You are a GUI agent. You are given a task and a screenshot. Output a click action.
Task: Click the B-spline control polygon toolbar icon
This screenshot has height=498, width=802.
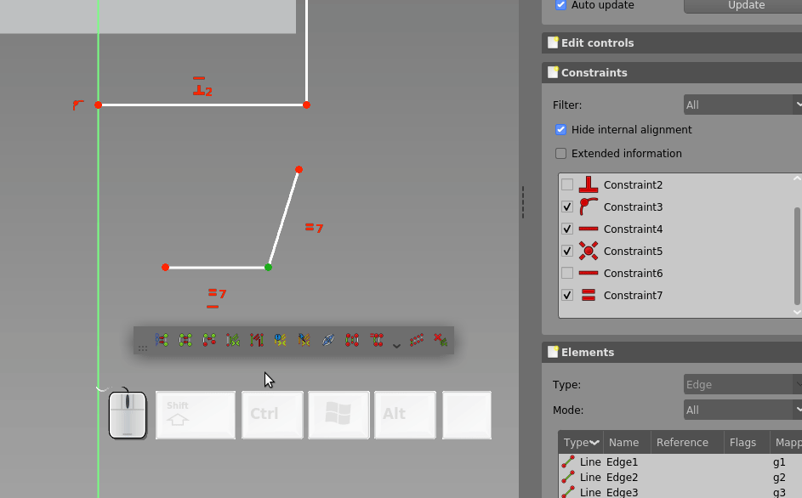(x=185, y=340)
